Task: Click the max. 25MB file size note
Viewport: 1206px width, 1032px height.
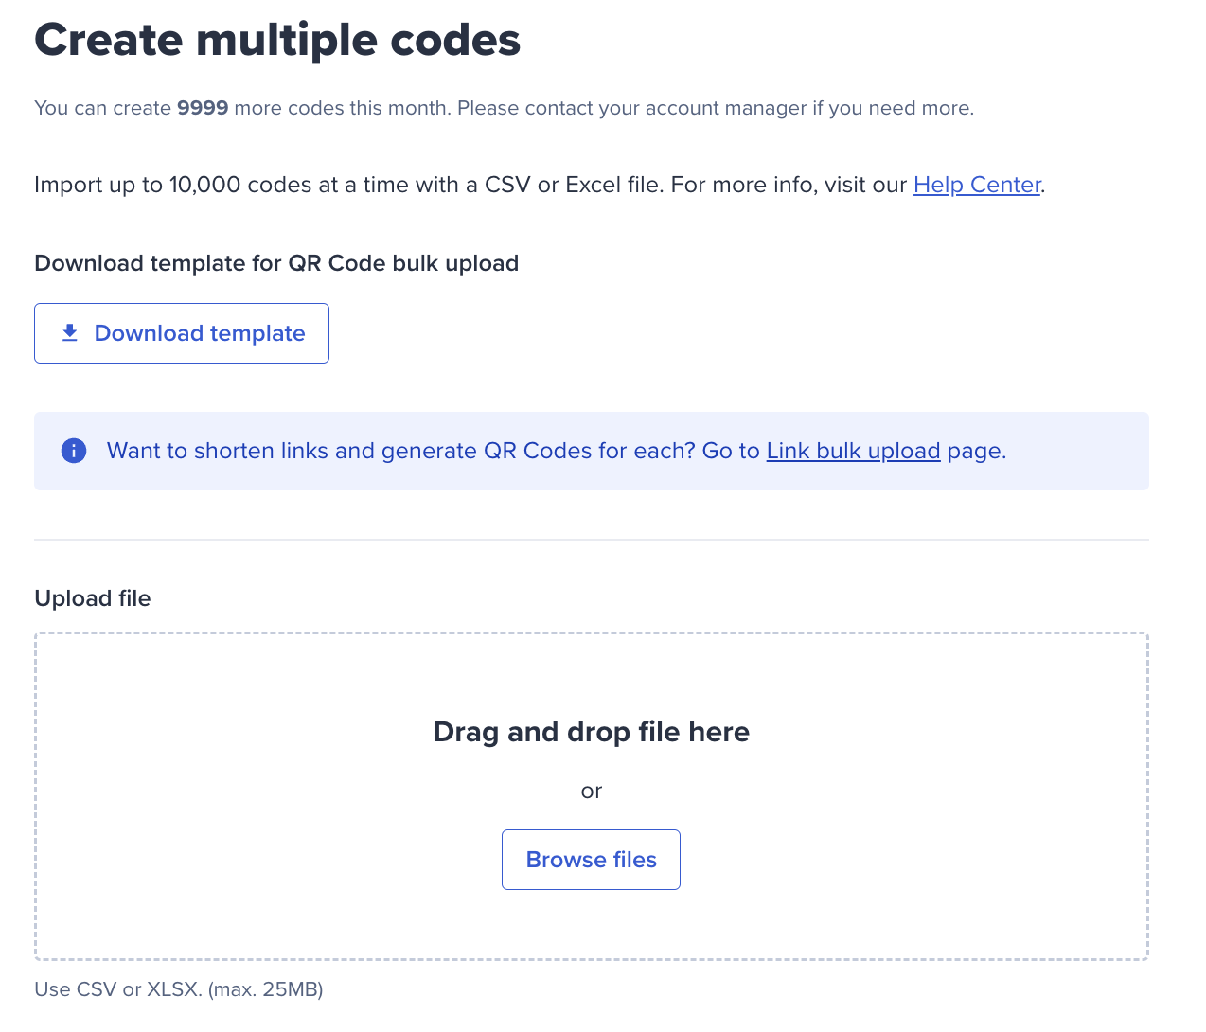Action: coord(266,989)
